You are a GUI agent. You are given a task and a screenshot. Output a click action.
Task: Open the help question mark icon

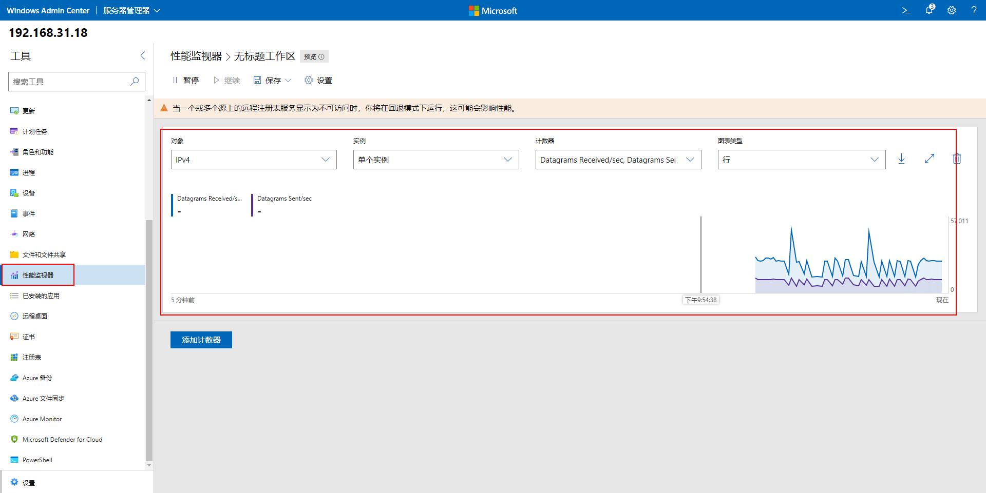974,10
